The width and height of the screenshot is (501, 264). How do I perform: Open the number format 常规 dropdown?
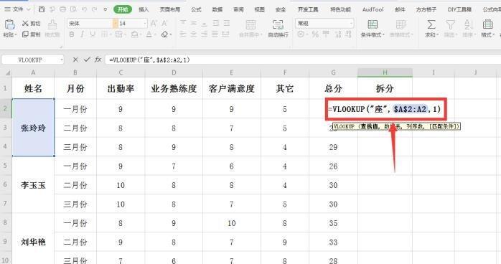(x=351, y=23)
